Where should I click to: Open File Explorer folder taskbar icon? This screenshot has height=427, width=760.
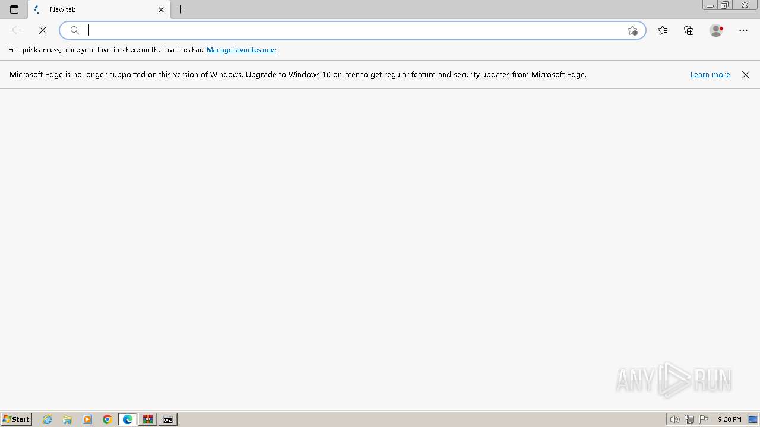(67, 419)
